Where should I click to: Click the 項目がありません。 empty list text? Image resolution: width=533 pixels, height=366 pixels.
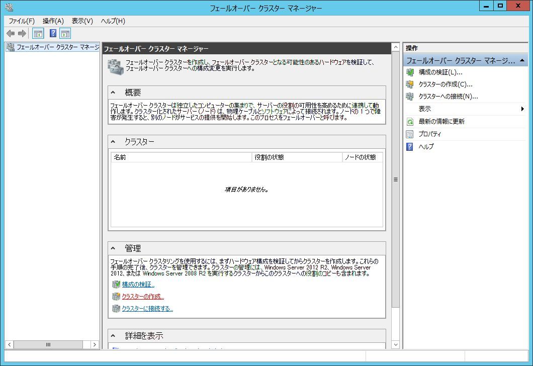click(x=247, y=190)
